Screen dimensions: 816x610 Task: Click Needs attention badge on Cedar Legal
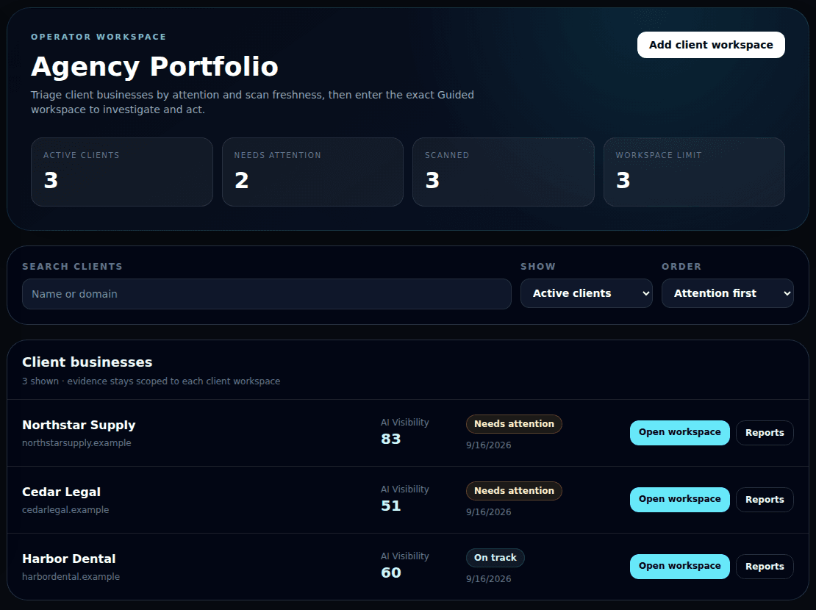click(x=514, y=491)
